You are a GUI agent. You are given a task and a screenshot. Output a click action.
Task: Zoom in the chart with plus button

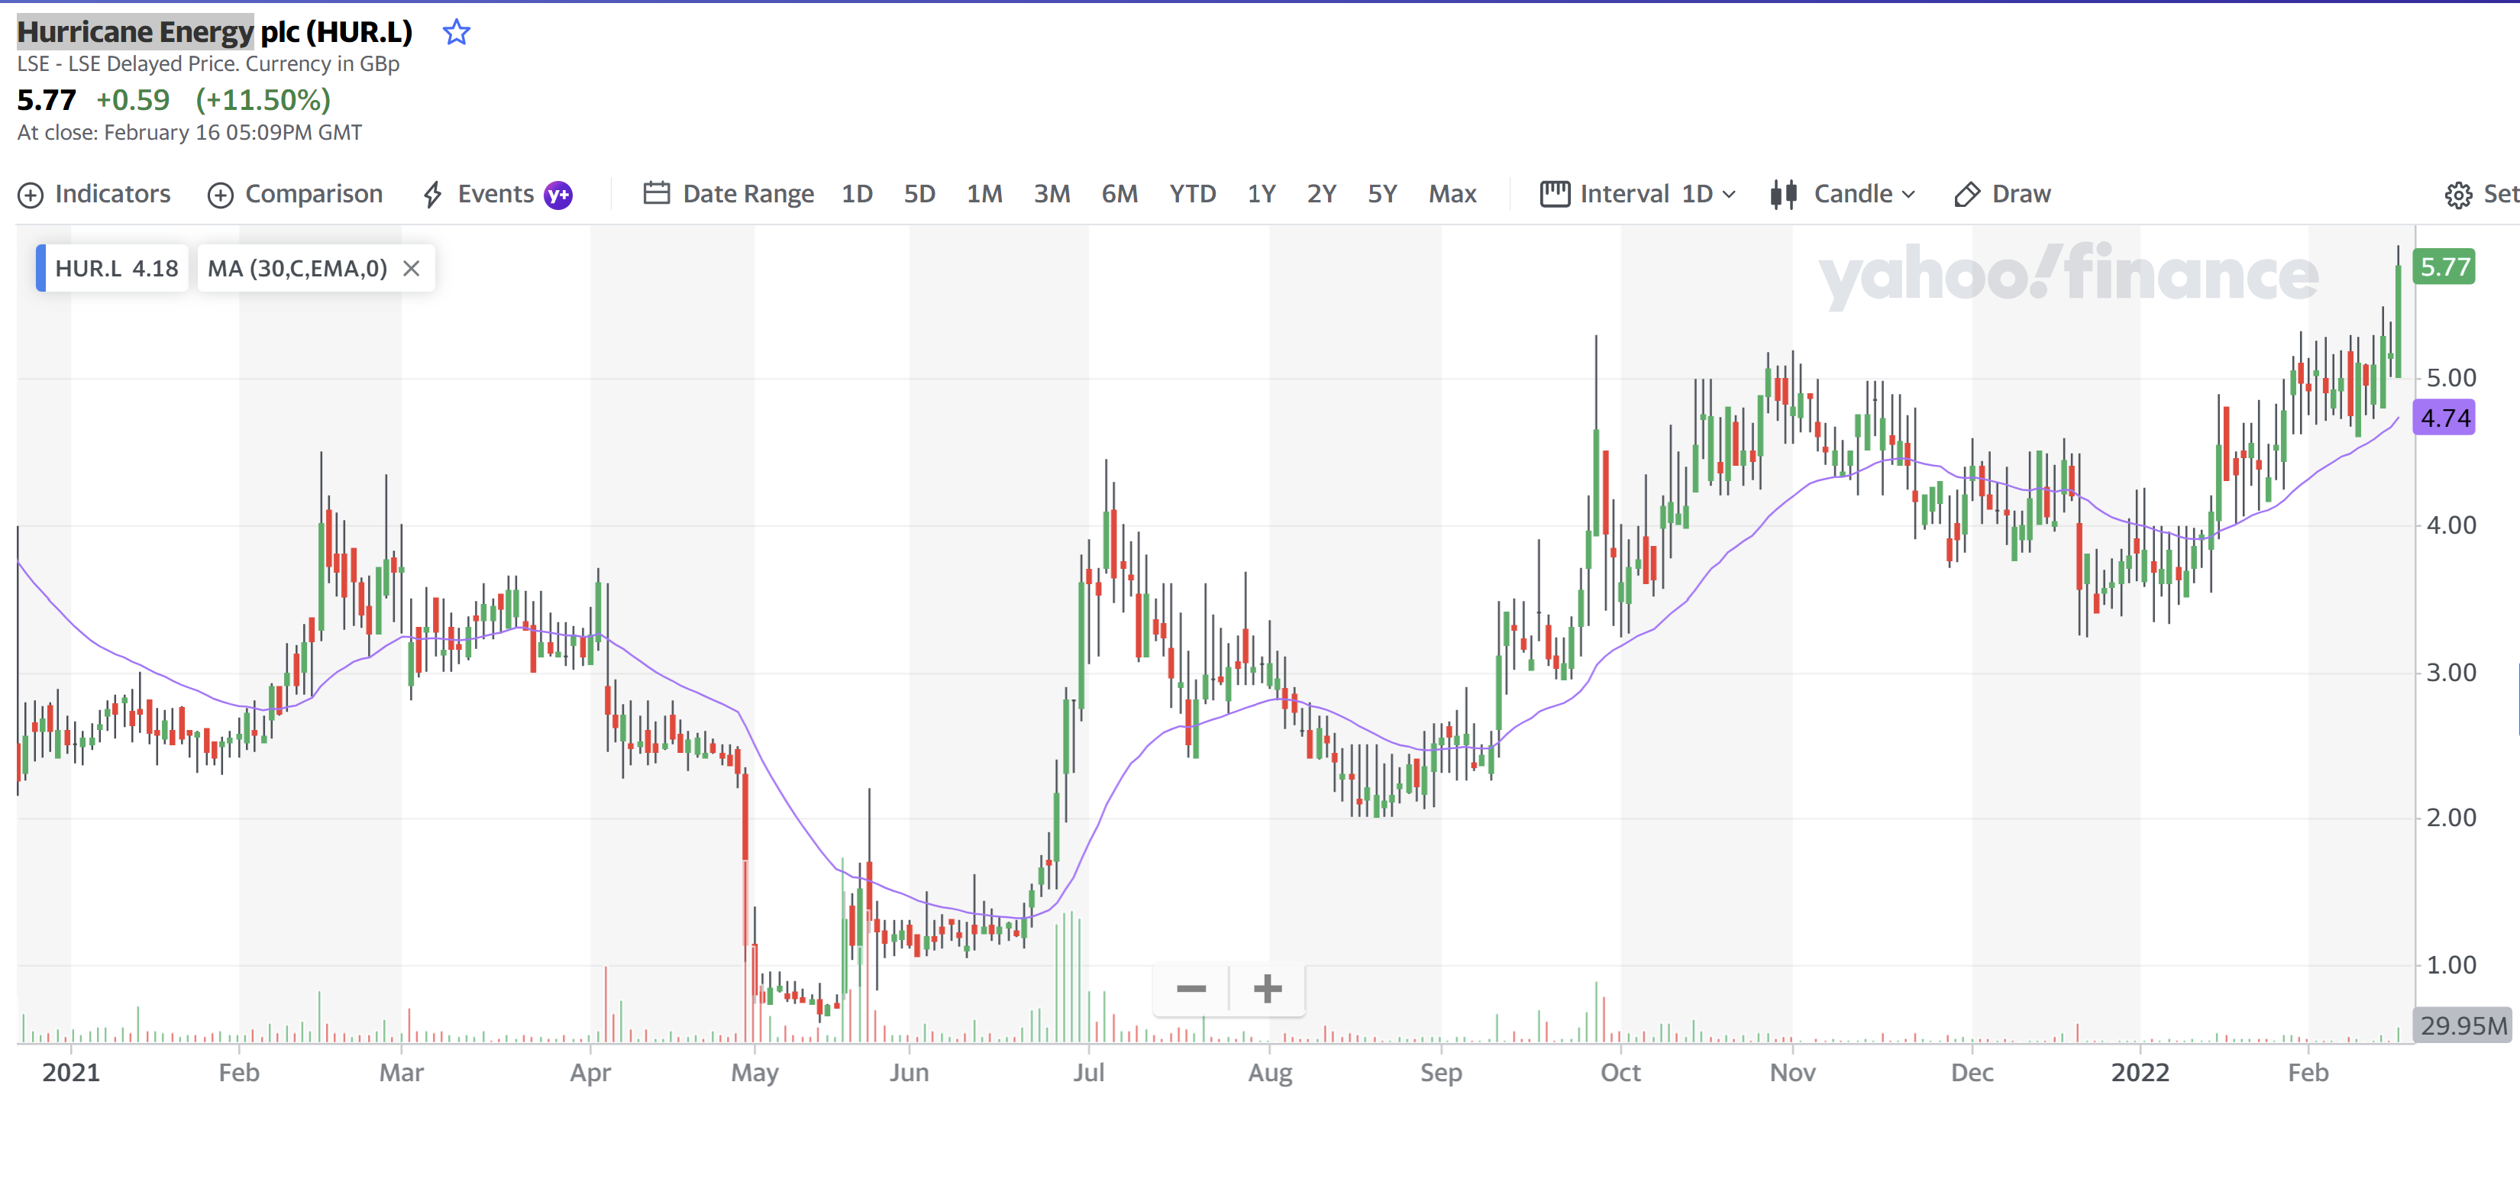point(1267,989)
